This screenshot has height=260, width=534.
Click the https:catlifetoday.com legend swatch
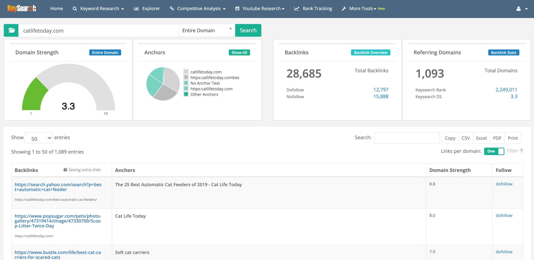click(186, 89)
